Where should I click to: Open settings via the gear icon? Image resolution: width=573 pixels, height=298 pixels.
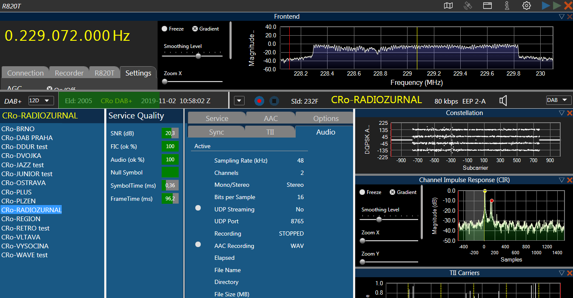pos(527,6)
